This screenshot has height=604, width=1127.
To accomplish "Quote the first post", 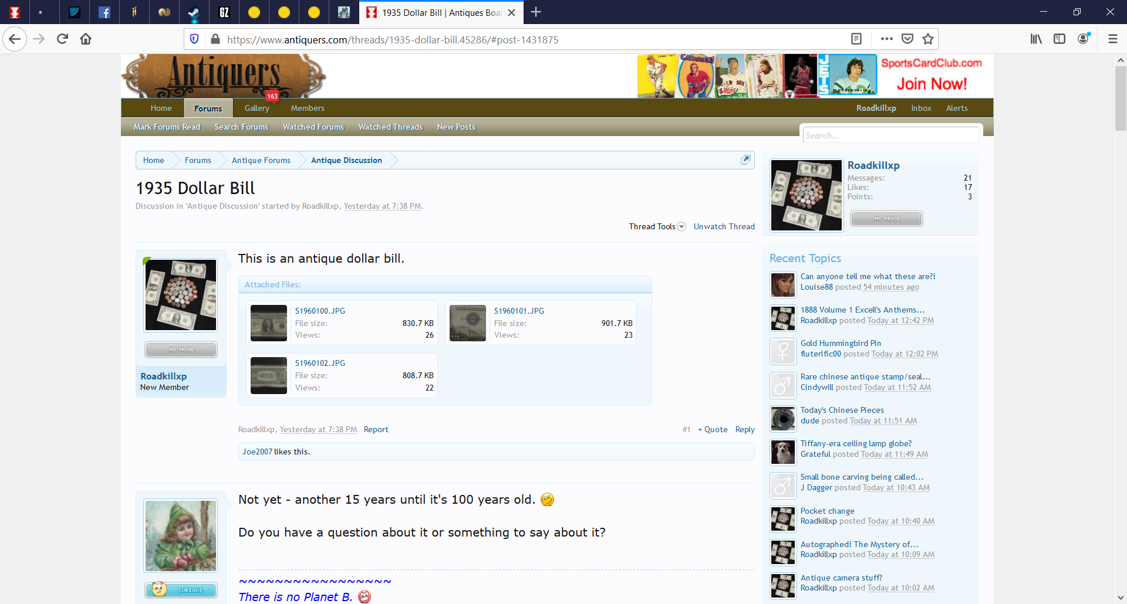I will coord(713,430).
